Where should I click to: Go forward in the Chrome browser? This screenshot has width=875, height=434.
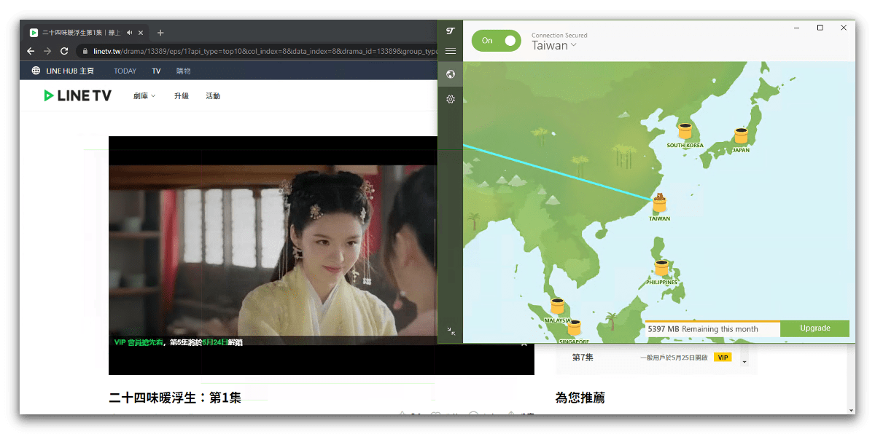[47, 51]
